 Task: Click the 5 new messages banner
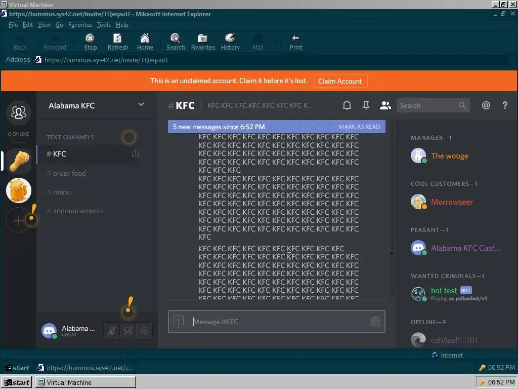pyautogui.click(x=277, y=127)
